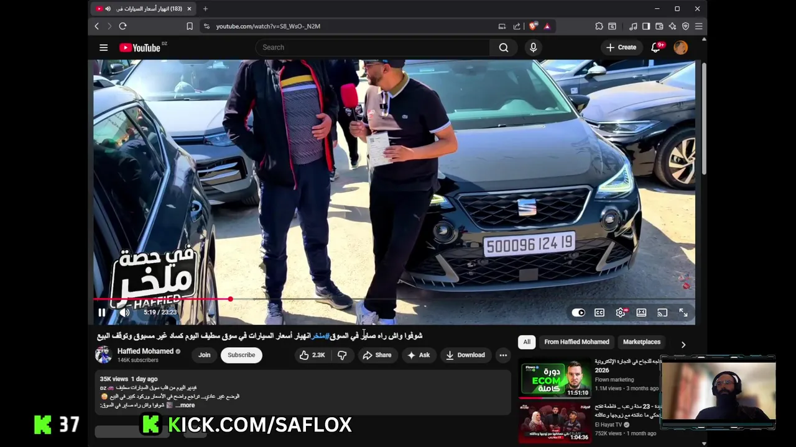Click the Create button
Screen dimensions: 796x447
pyautogui.click(x=621, y=47)
